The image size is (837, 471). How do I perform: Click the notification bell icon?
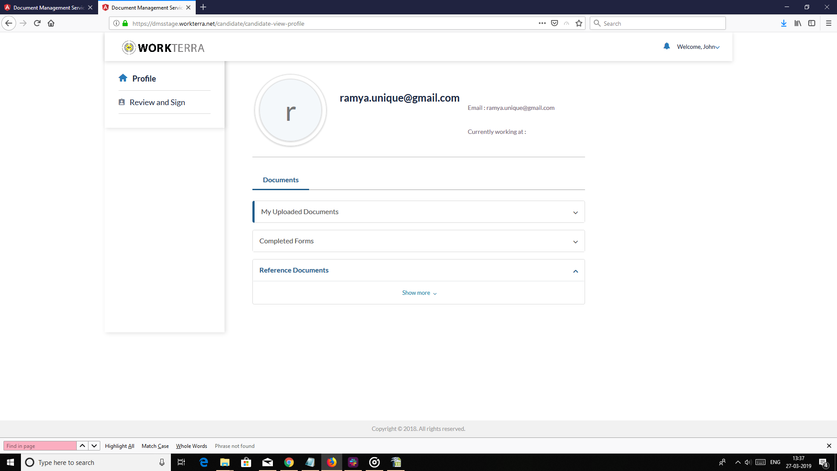(x=667, y=46)
